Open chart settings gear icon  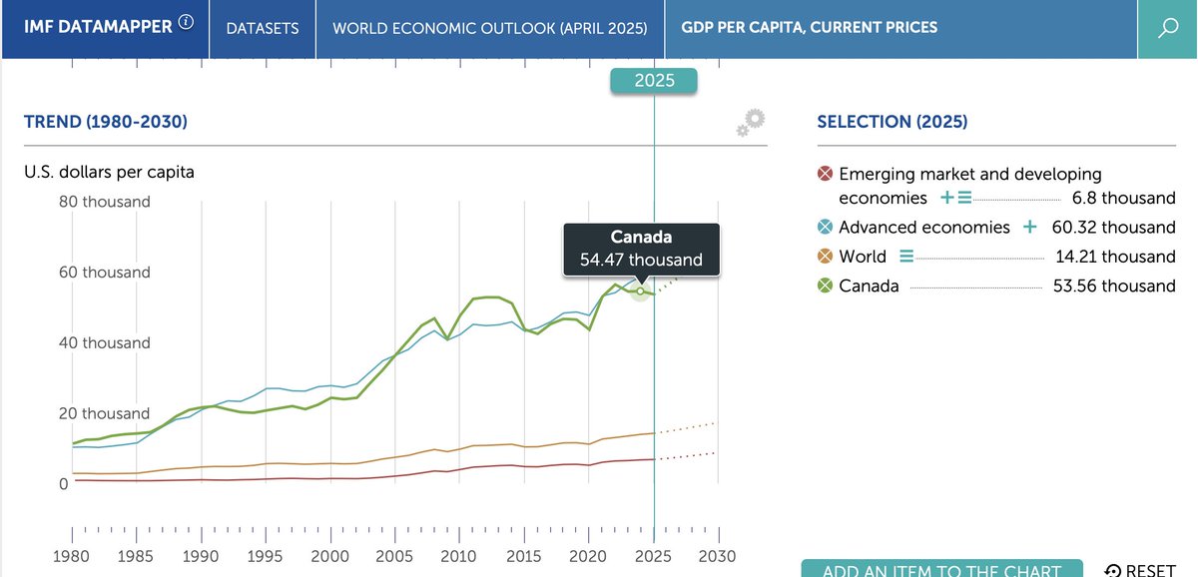tap(751, 123)
